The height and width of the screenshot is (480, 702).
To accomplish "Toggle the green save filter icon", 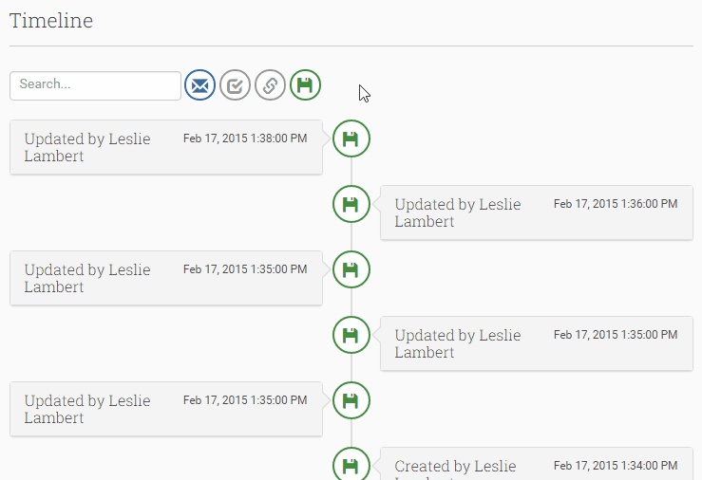I will click(x=305, y=85).
